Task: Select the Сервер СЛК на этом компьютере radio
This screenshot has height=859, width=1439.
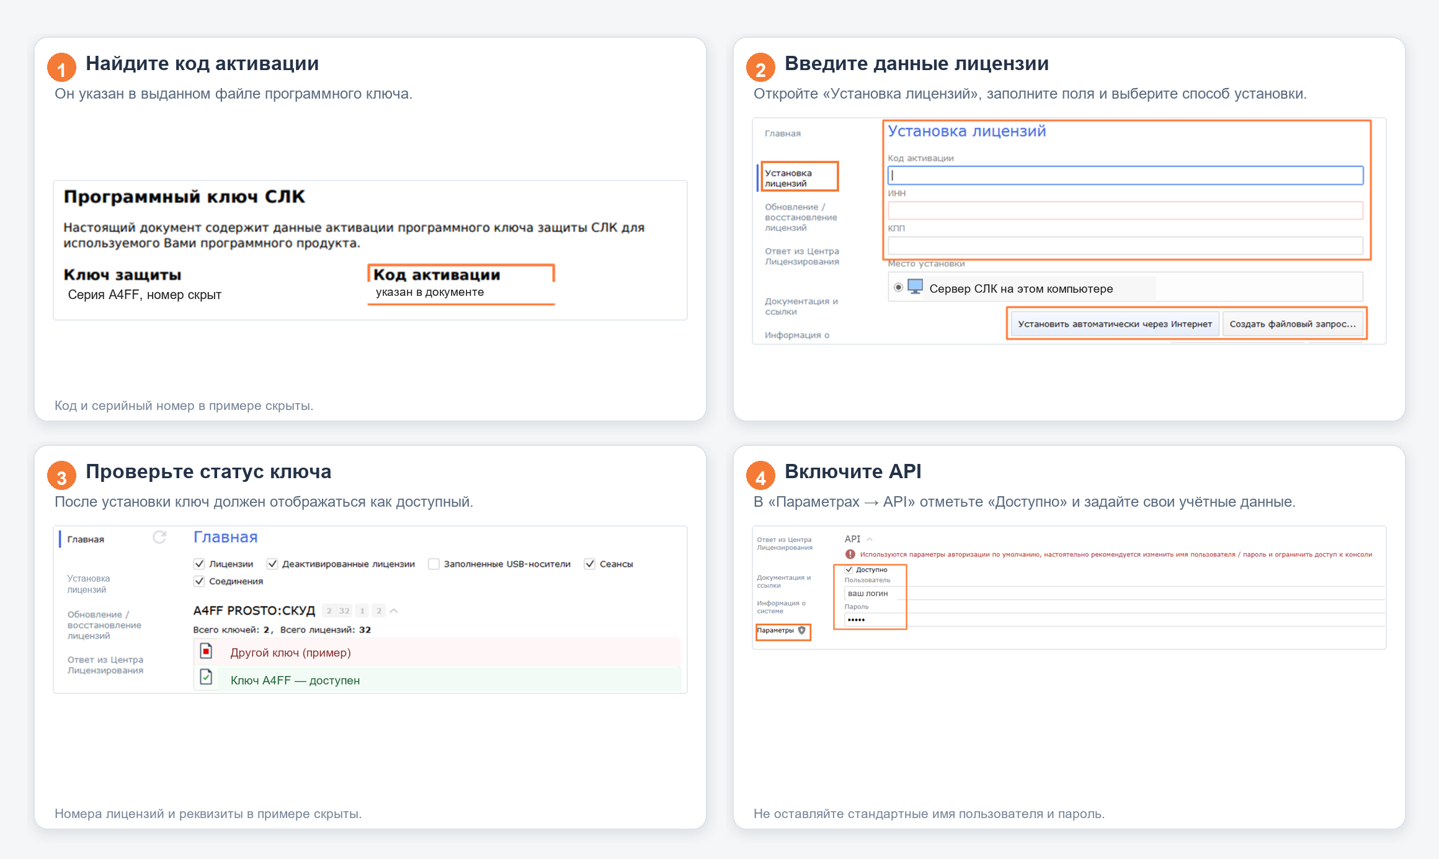Action: coord(898,288)
